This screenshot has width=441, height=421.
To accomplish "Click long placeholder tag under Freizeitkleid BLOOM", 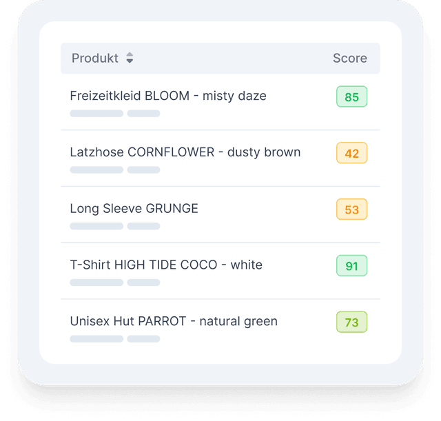I will (x=96, y=113).
